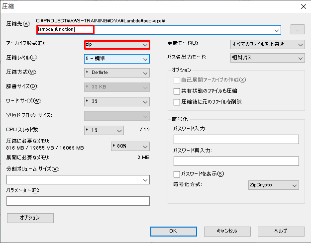Open the 更新モード dropdown
The width and height of the screenshot is (311, 243).
pyautogui.click(x=268, y=45)
